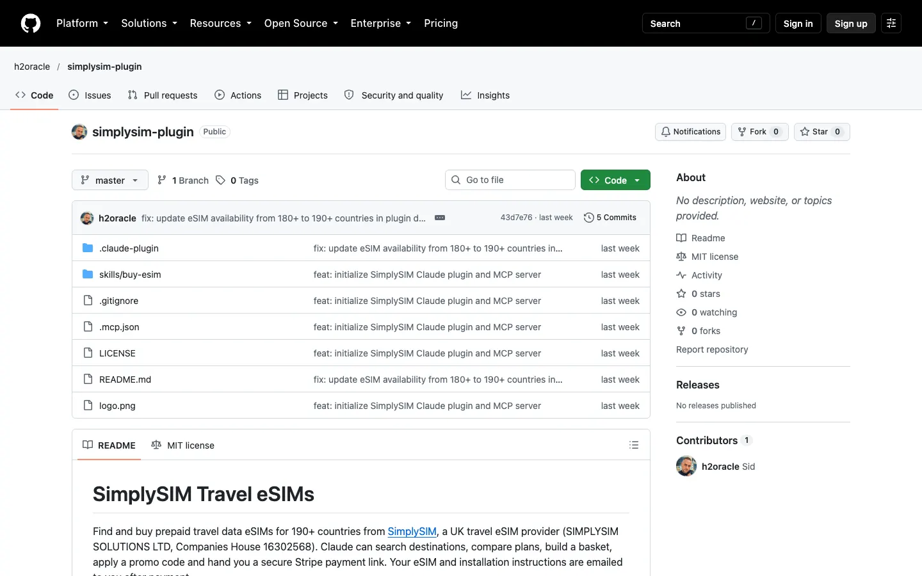
Task: Open the .claude-plugin folder
Action: pos(129,248)
